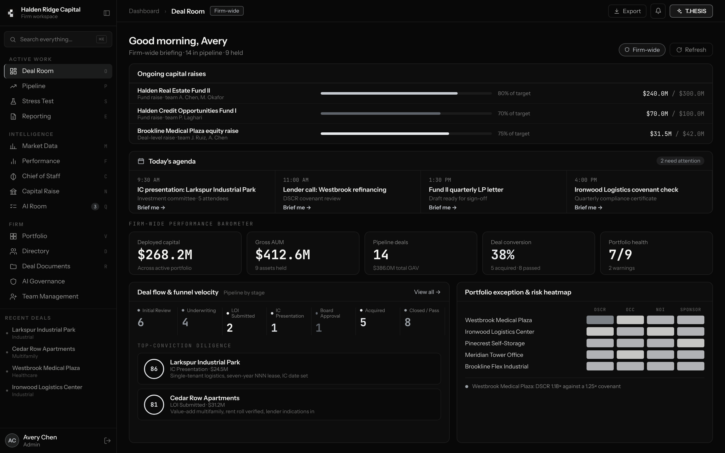The image size is (725, 453).
Task: Click Brief me for Westbrook lender call
Action: click(x=297, y=208)
